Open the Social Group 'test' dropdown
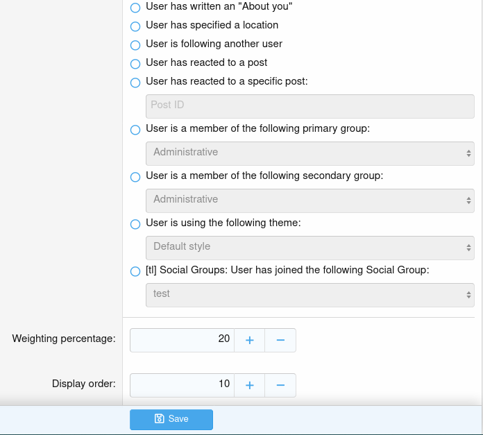 (x=310, y=294)
